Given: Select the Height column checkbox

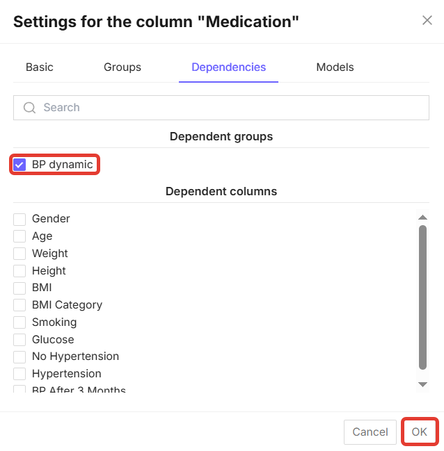Looking at the screenshot, I should 19,271.
